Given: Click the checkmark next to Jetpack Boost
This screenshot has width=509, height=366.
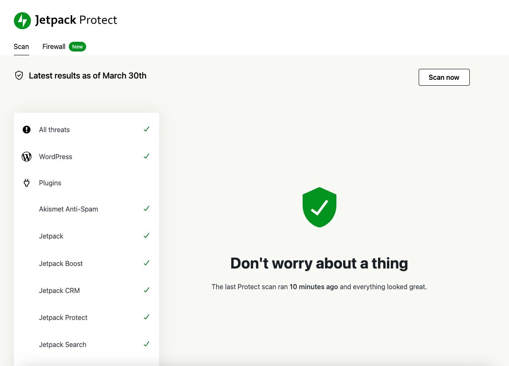Looking at the screenshot, I should (x=146, y=263).
